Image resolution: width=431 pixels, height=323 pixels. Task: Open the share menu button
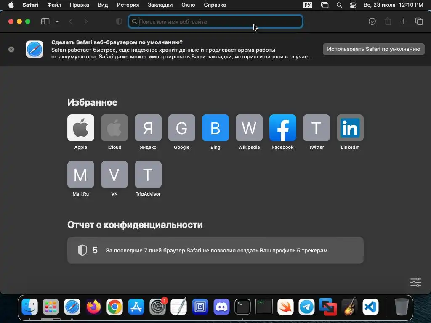pos(388,21)
